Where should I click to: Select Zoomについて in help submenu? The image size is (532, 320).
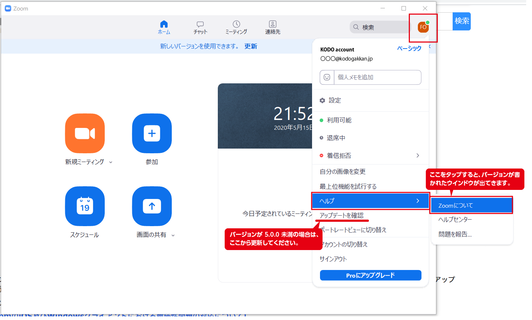(x=471, y=205)
